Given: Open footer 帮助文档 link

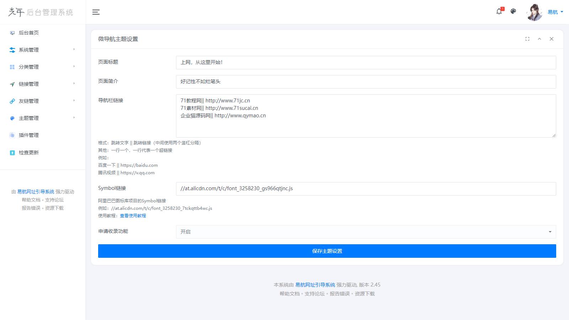Looking at the screenshot, I should (289, 294).
